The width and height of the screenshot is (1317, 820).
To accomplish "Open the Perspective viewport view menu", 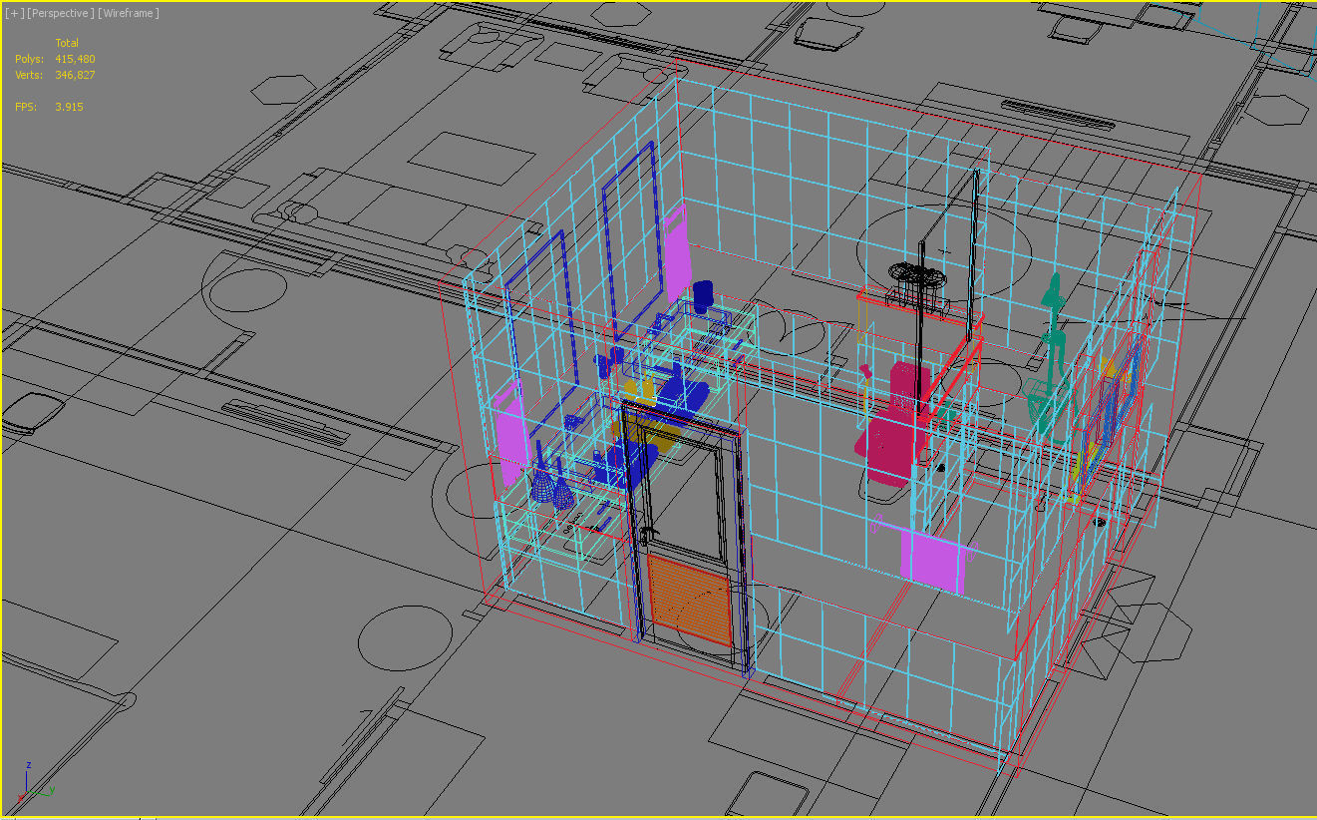I will 60,13.
